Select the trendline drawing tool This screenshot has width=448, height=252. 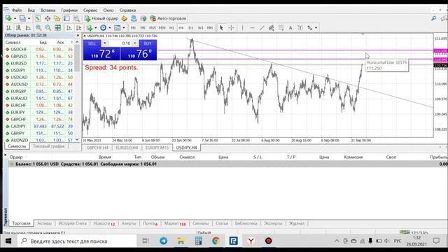(262, 28)
